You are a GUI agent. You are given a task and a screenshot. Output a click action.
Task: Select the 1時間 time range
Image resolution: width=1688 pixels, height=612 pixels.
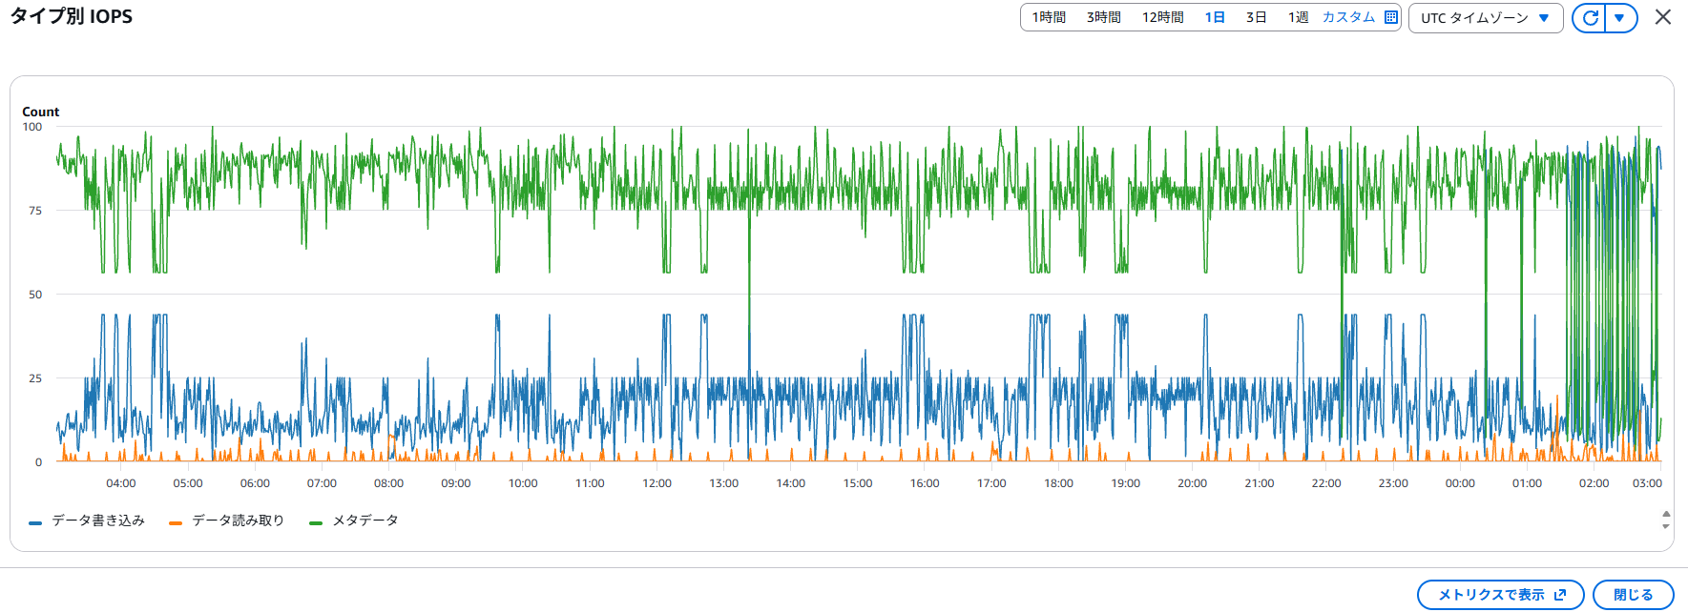1049,17
